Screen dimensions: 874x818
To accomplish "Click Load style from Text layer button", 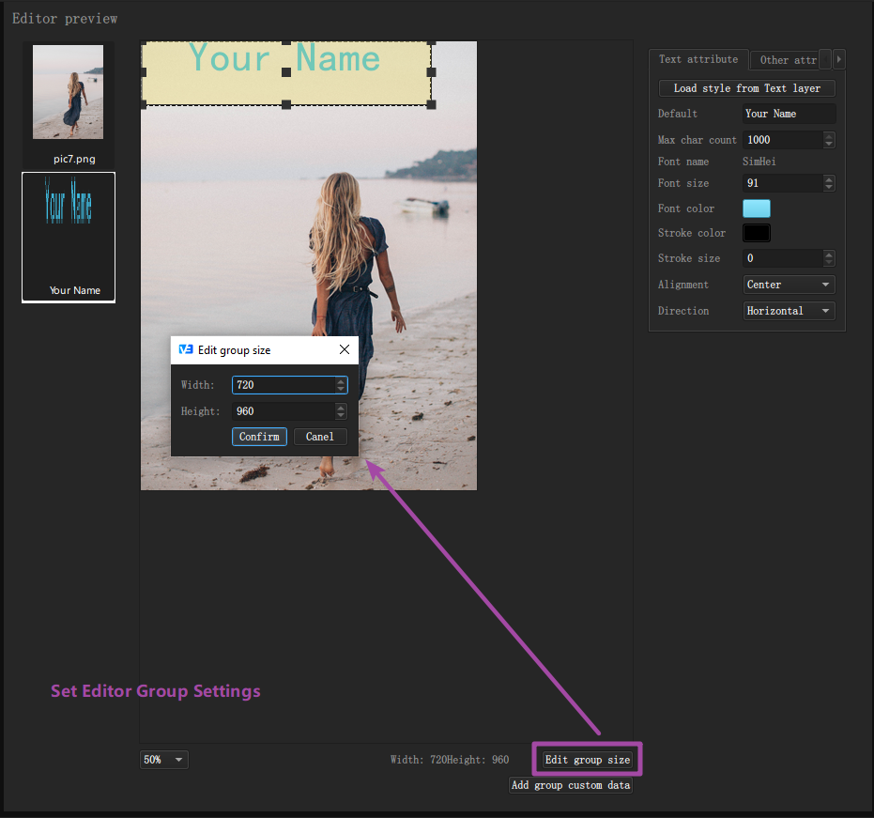I will 746,88.
